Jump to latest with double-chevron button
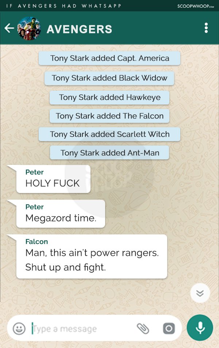219x348 pixels. point(200,293)
